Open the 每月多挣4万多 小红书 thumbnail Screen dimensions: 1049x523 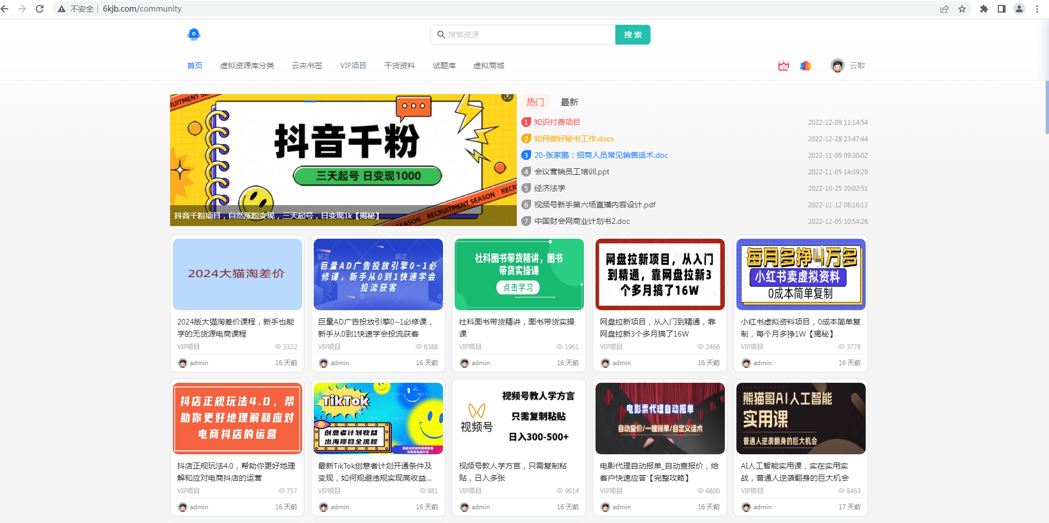pyautogui.click(x=801, y=274)
